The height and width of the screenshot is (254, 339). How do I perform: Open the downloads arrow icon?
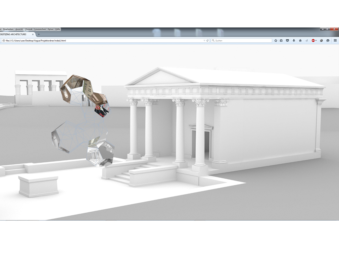[x=294, y=40]
